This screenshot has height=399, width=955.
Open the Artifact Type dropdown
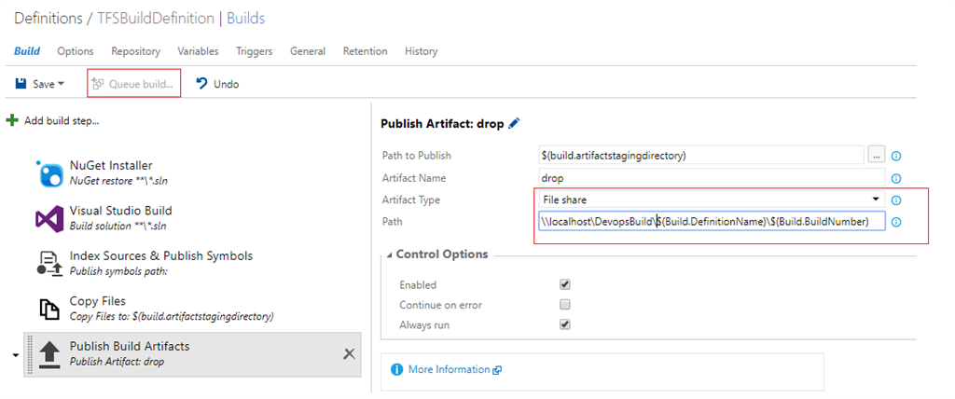pyautogui.click(x=711, y=199)
